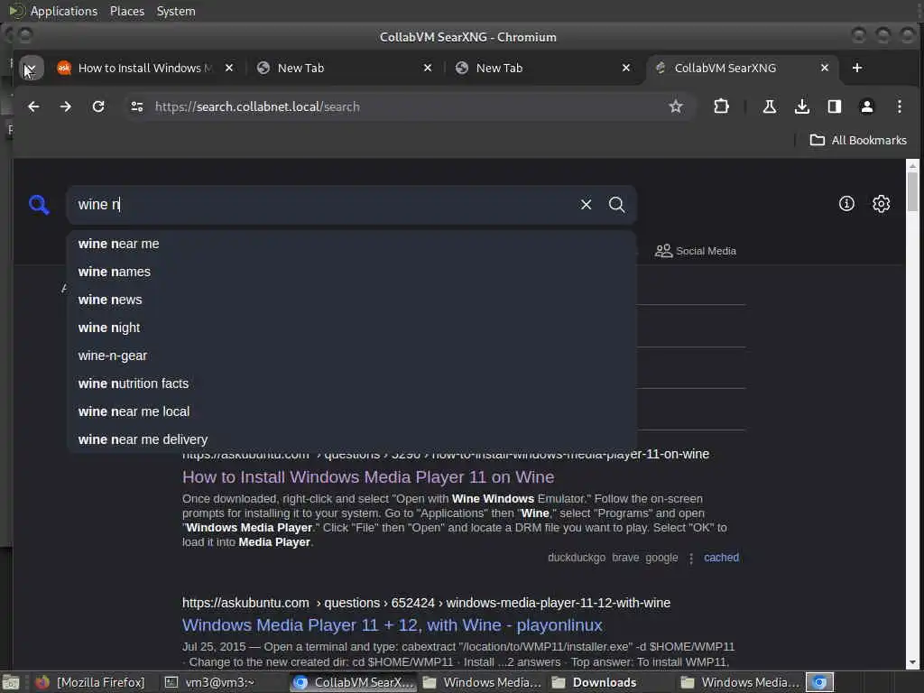Screen dimensions: 924x693
Task: Choose suggestion 'wine near me'
Action: click(x=351, y=244)
